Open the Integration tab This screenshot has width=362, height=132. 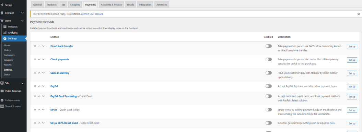pos(145,4)
